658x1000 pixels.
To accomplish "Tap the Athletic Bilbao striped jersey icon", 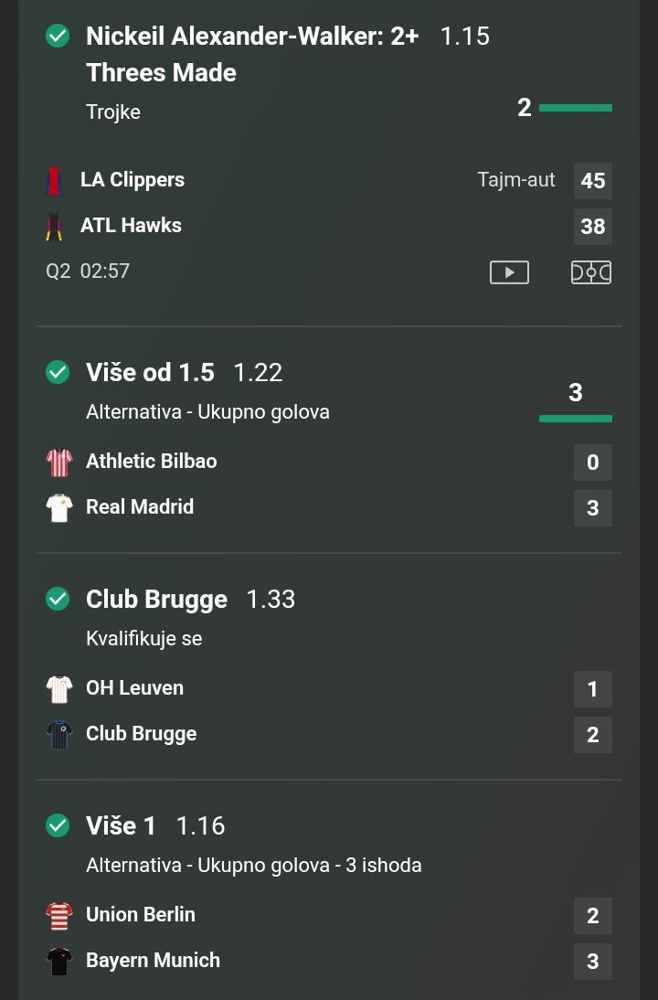I will 59,462.
